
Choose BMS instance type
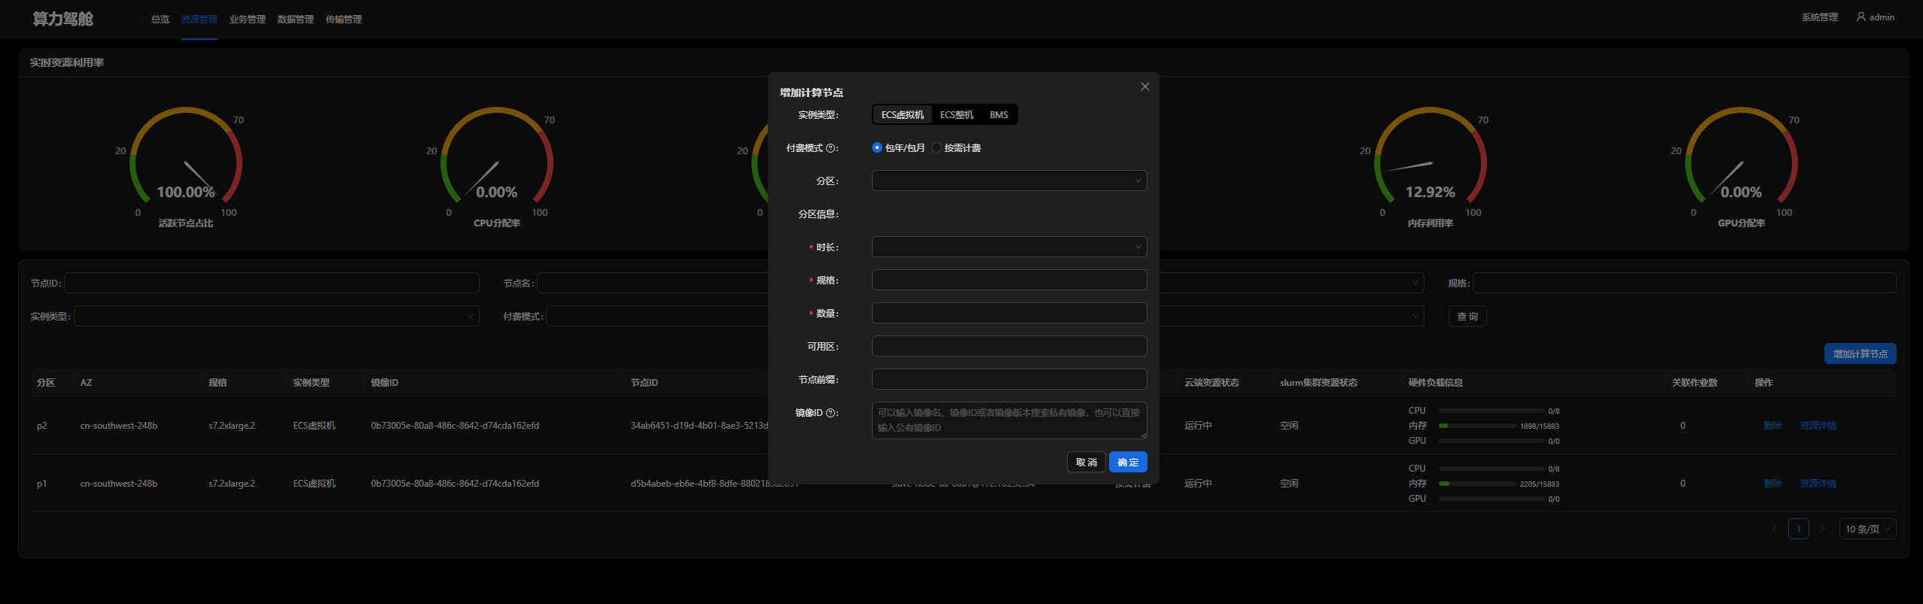pos(998,114)
